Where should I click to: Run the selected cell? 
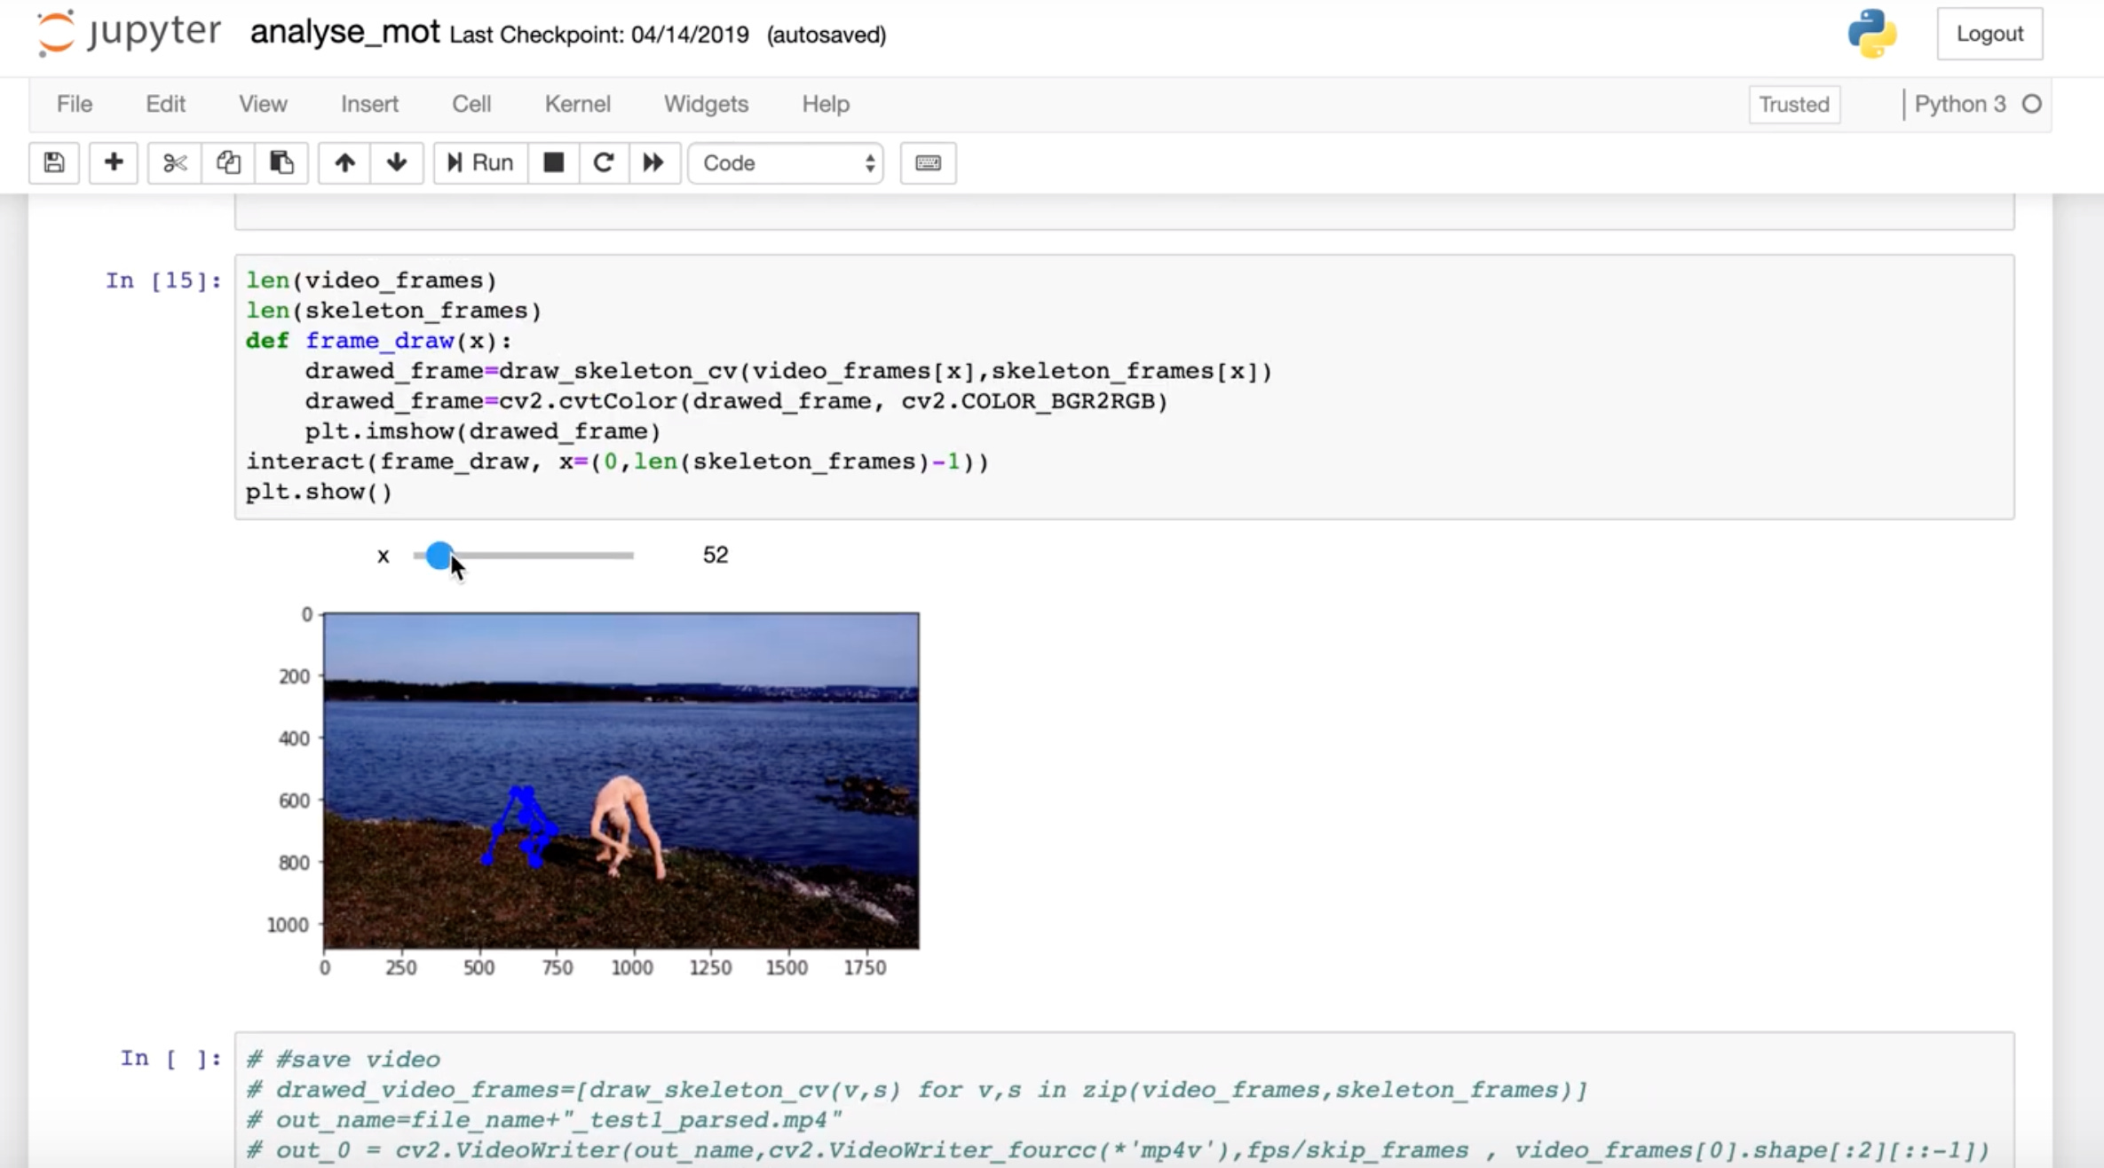[x=480, y=162]
